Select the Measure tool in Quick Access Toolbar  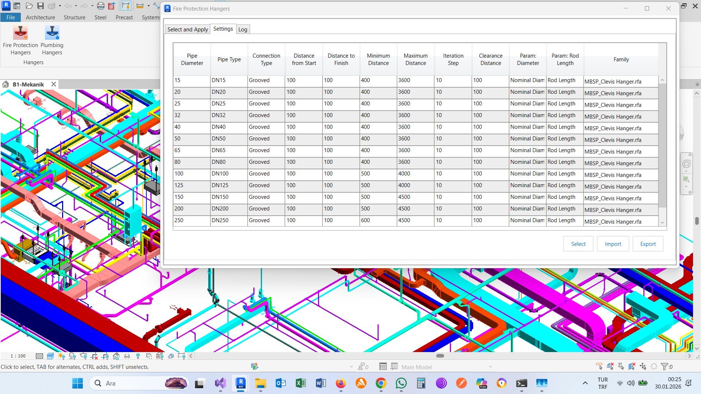click(140, 5)
